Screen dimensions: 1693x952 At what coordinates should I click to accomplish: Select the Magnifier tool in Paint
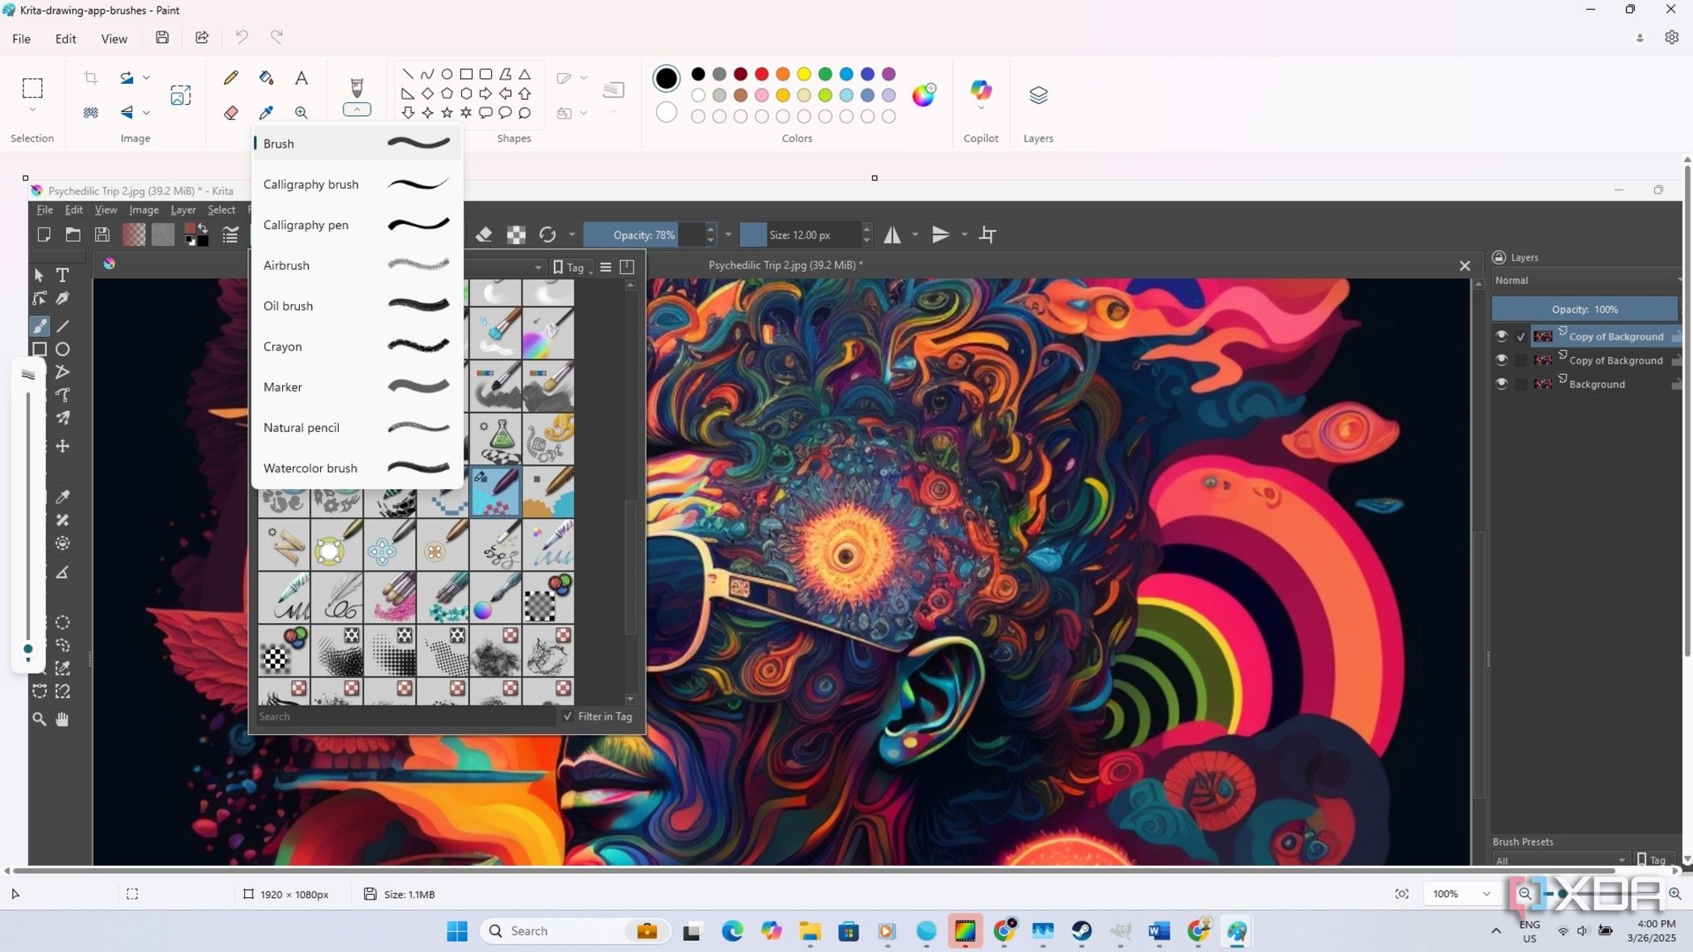coord(301,113)
